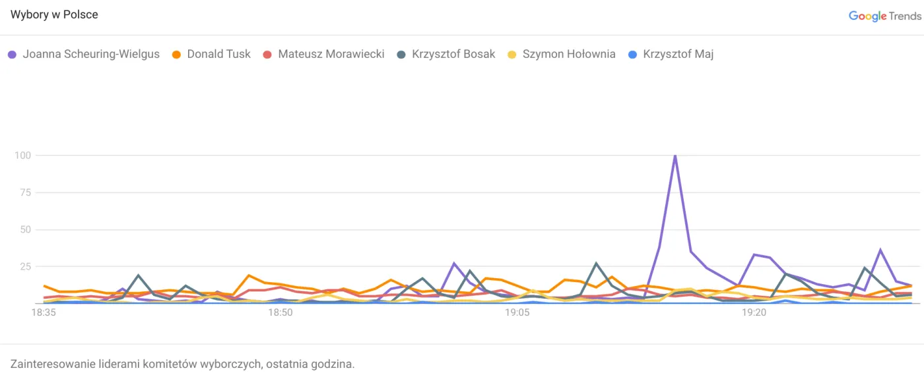Click the 19:20 time axis label
924x383 pixels.
coord(754,313)
